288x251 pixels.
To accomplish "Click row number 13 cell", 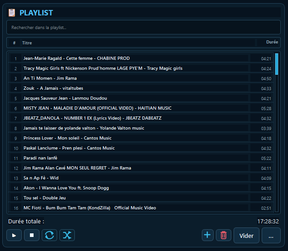I will 16,179.
